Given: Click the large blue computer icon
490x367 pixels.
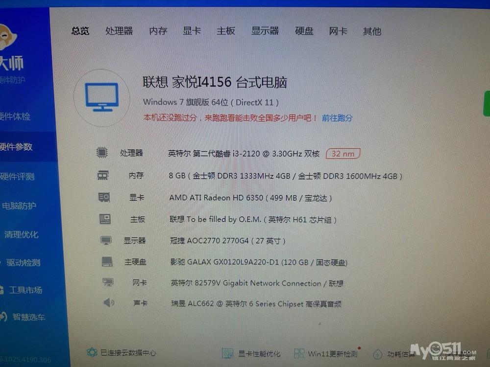Looking at the screenshot, I should coord(102,97).
